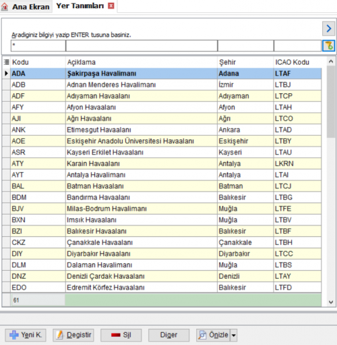Select the ADA row indicator arrow
This screenshot has width=337, height=345.
6,74
